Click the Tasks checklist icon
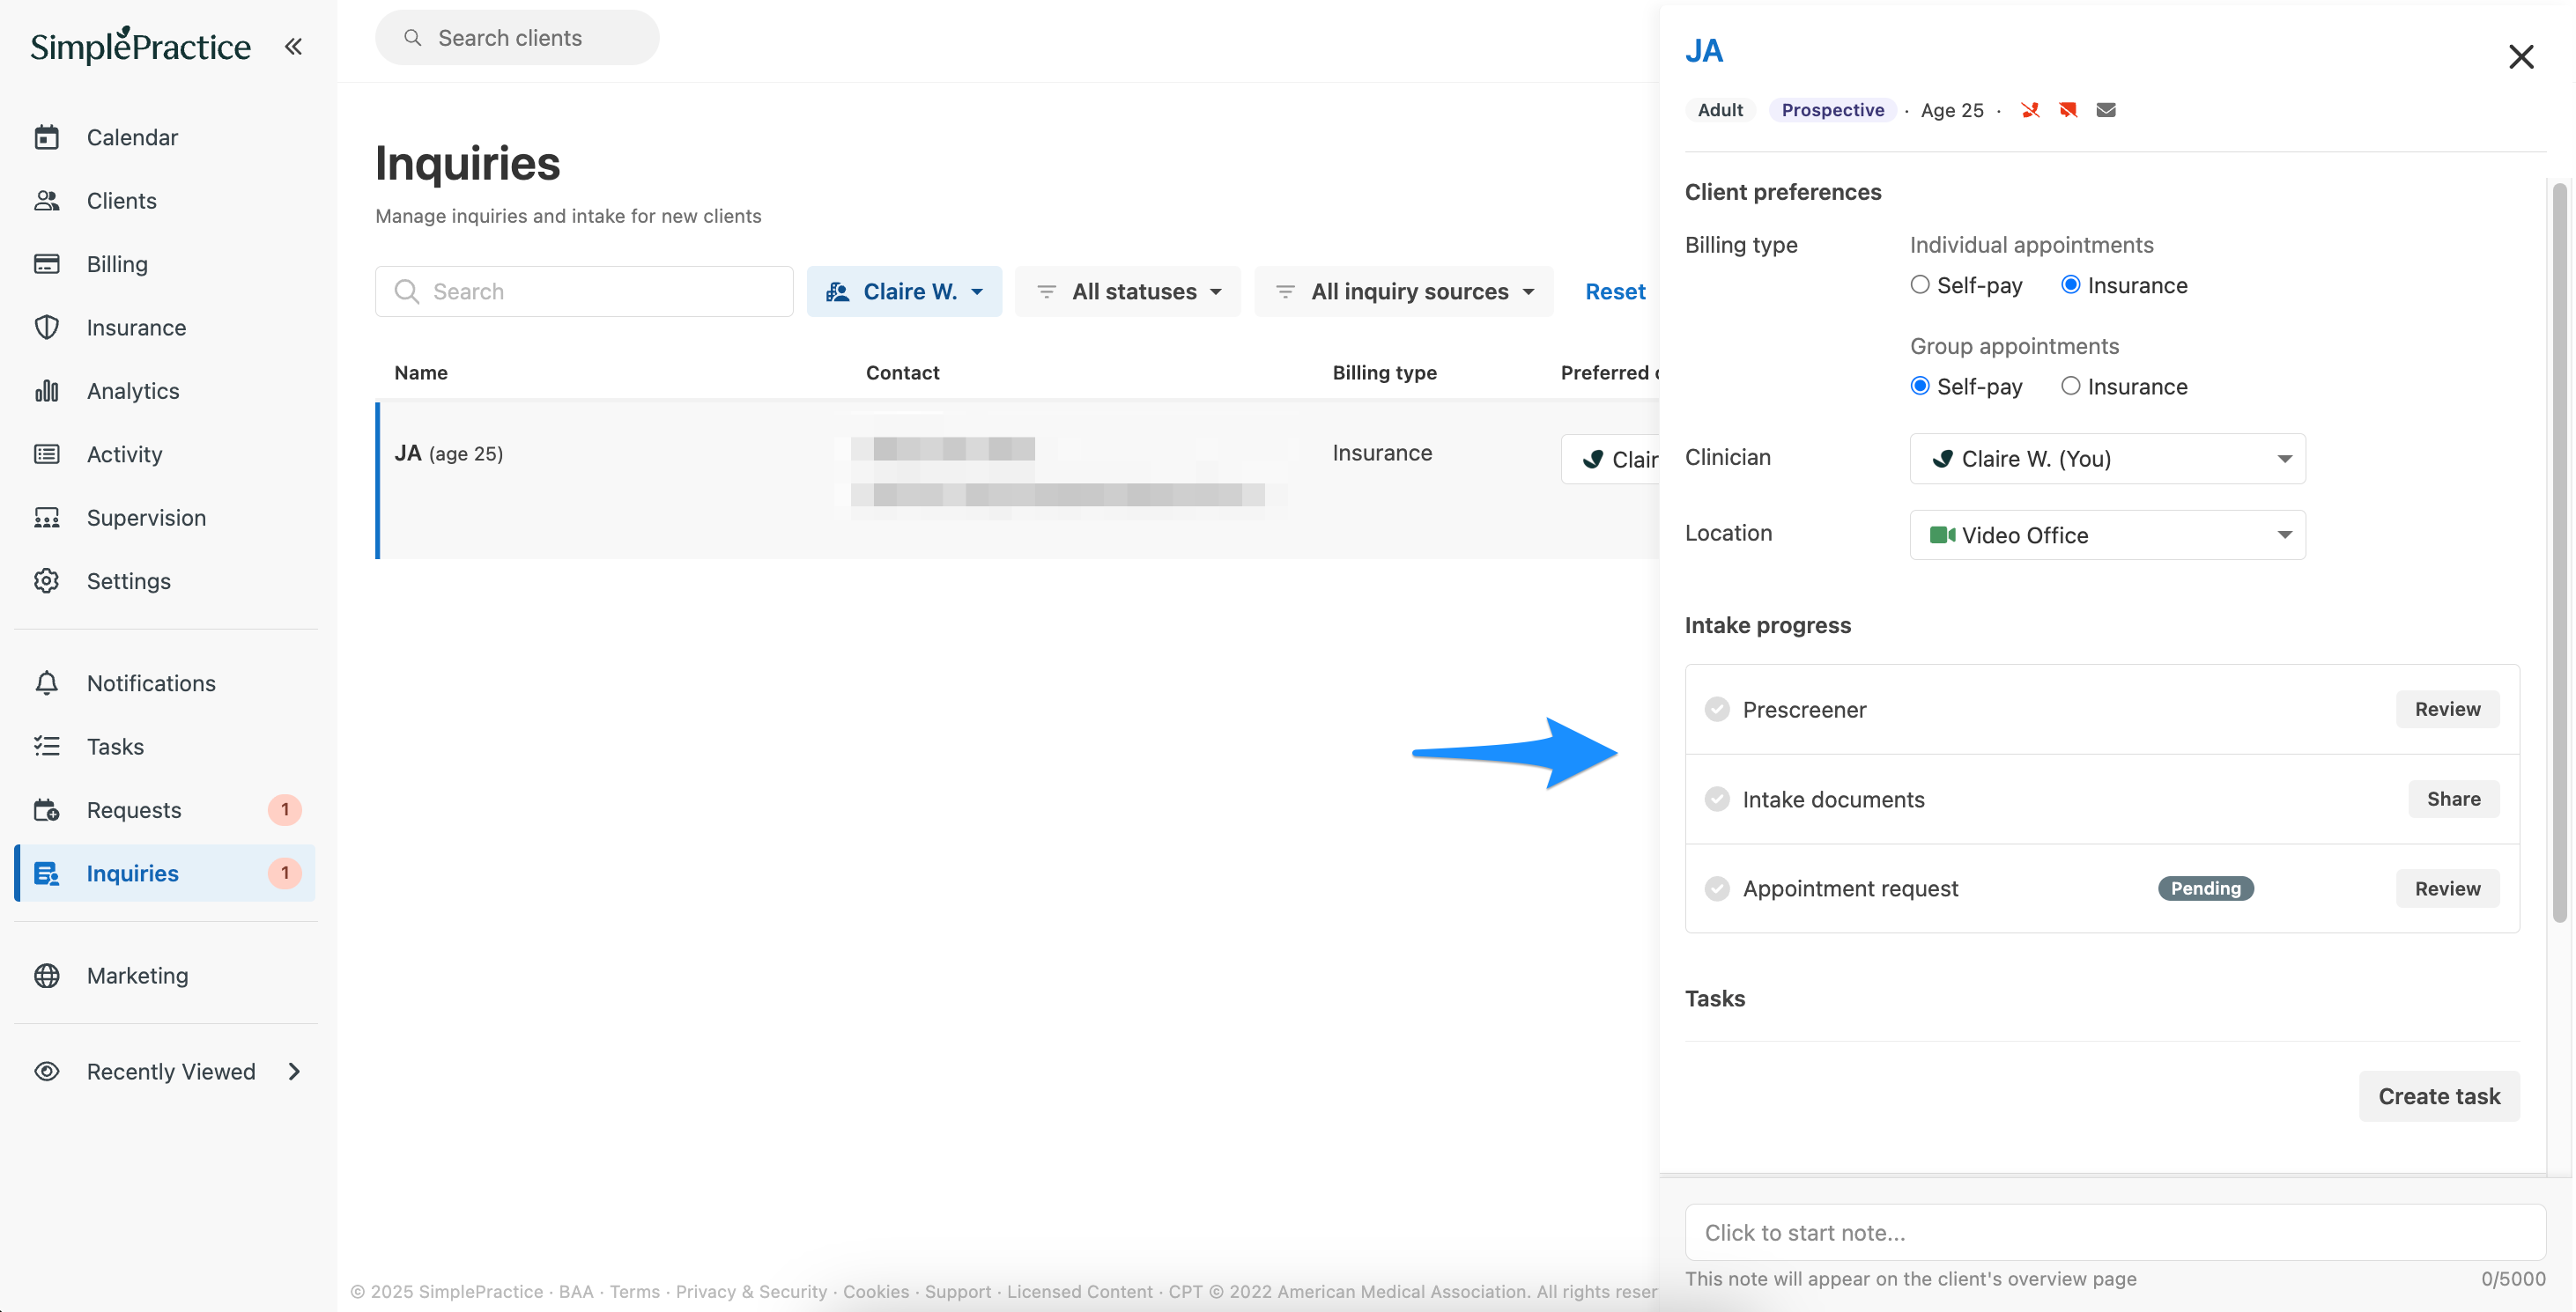 pyautogui.click(x=47, y=747)
